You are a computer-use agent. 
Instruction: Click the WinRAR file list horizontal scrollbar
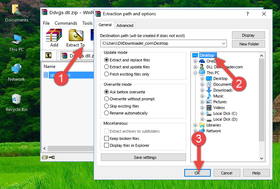[71, 148]
